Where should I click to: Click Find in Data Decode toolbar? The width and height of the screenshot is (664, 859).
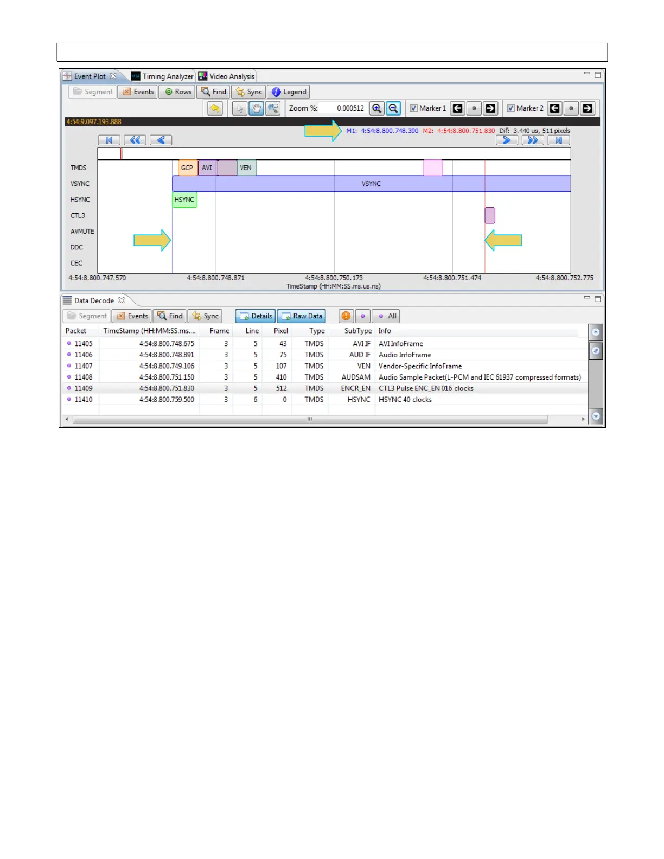(170, 316)
